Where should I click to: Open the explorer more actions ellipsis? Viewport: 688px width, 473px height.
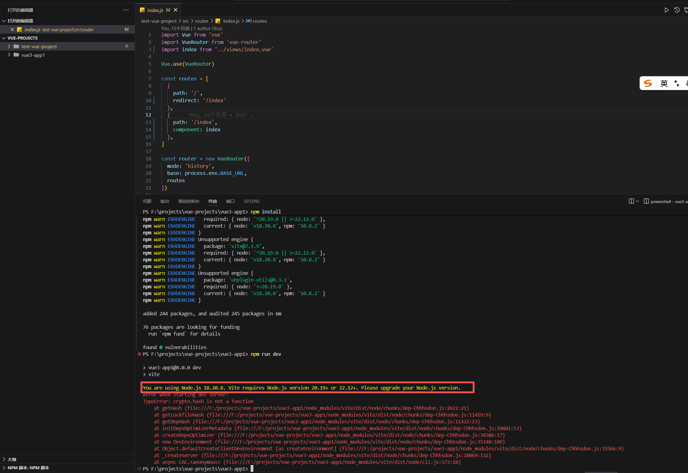tap(126, 10)
